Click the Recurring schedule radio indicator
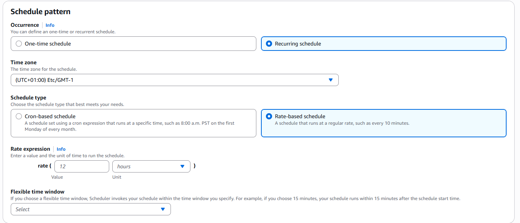Screen dimensions: 520x223 tap(269, 43)
